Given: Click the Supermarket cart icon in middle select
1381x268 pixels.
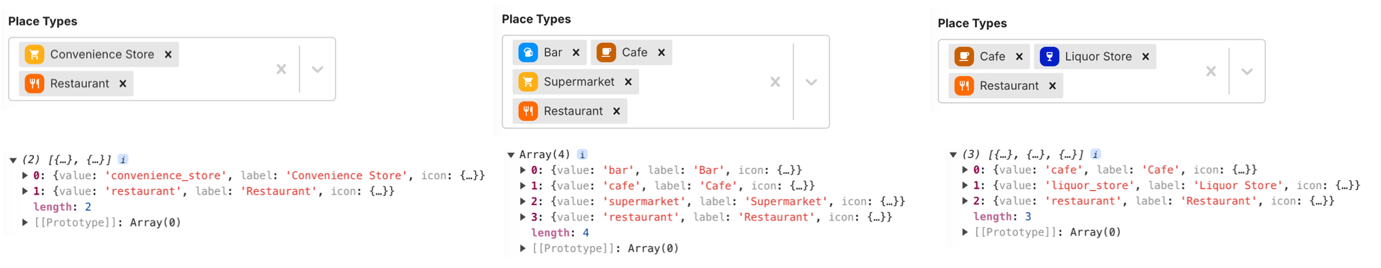Looking at the screenshot, I should coord(528,82).
